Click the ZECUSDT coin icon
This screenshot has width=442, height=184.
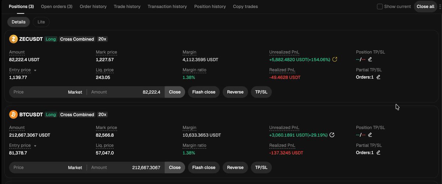click(13, 39)
